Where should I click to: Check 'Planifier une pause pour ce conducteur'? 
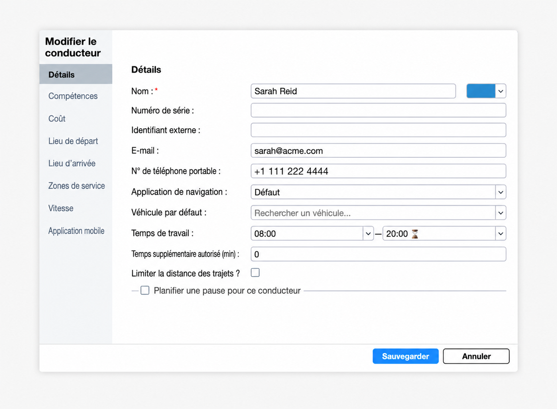(x=145, y=290)
